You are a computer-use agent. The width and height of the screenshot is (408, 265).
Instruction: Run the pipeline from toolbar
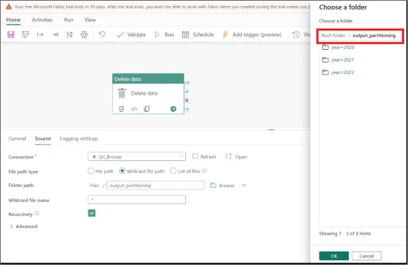(x=165, y=35)
